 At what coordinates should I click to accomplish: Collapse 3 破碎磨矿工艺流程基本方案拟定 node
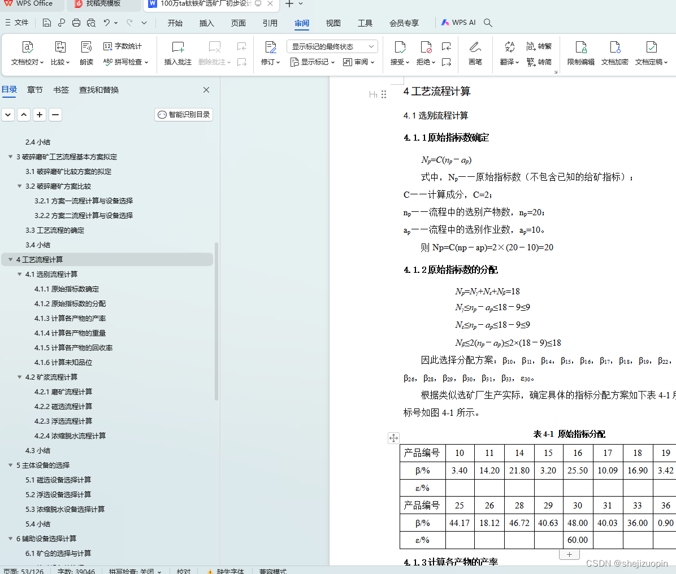coord(10,157)
